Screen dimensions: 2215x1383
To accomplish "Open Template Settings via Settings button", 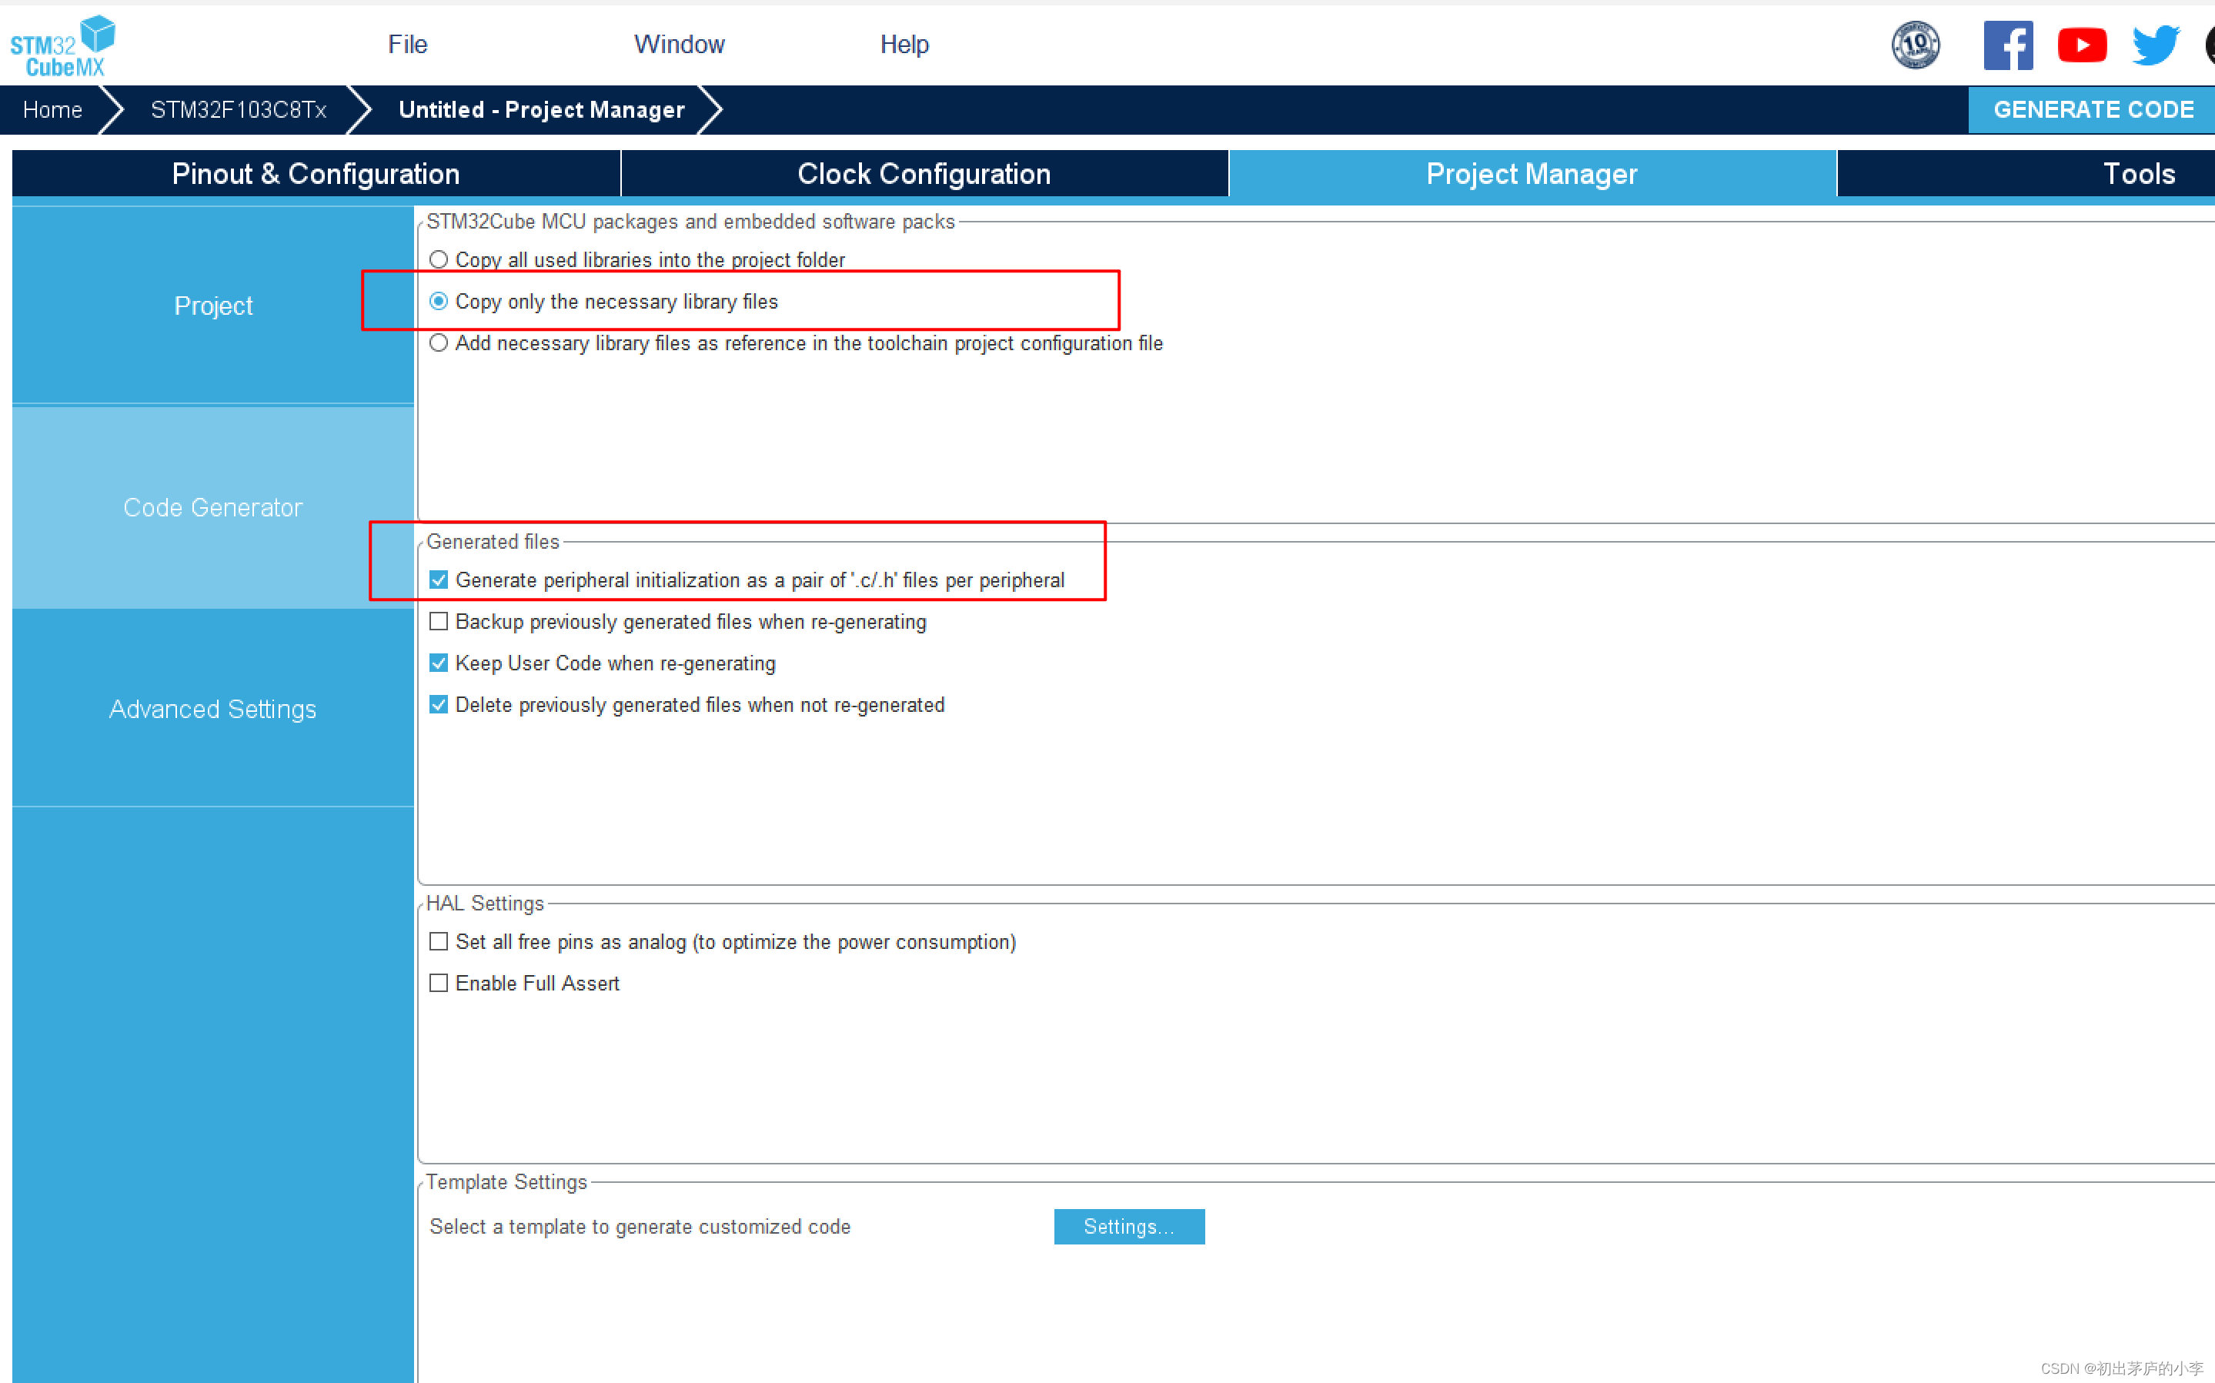I will pos(1130,1225).
